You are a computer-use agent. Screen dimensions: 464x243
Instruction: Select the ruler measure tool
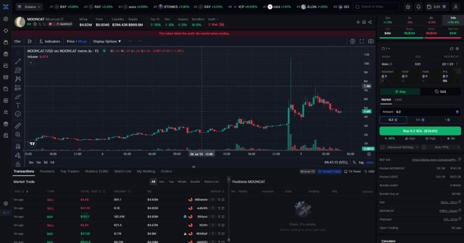18,126
